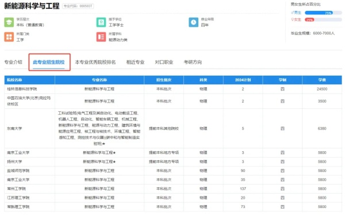Click the 提前本科其他院校 batch cell
The width and height of the screenshot is (345, 216).
tap(164, 128)
